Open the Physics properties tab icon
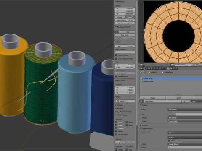Image resolution: width=202 pixels, height=151 pixels. (176, 68)
